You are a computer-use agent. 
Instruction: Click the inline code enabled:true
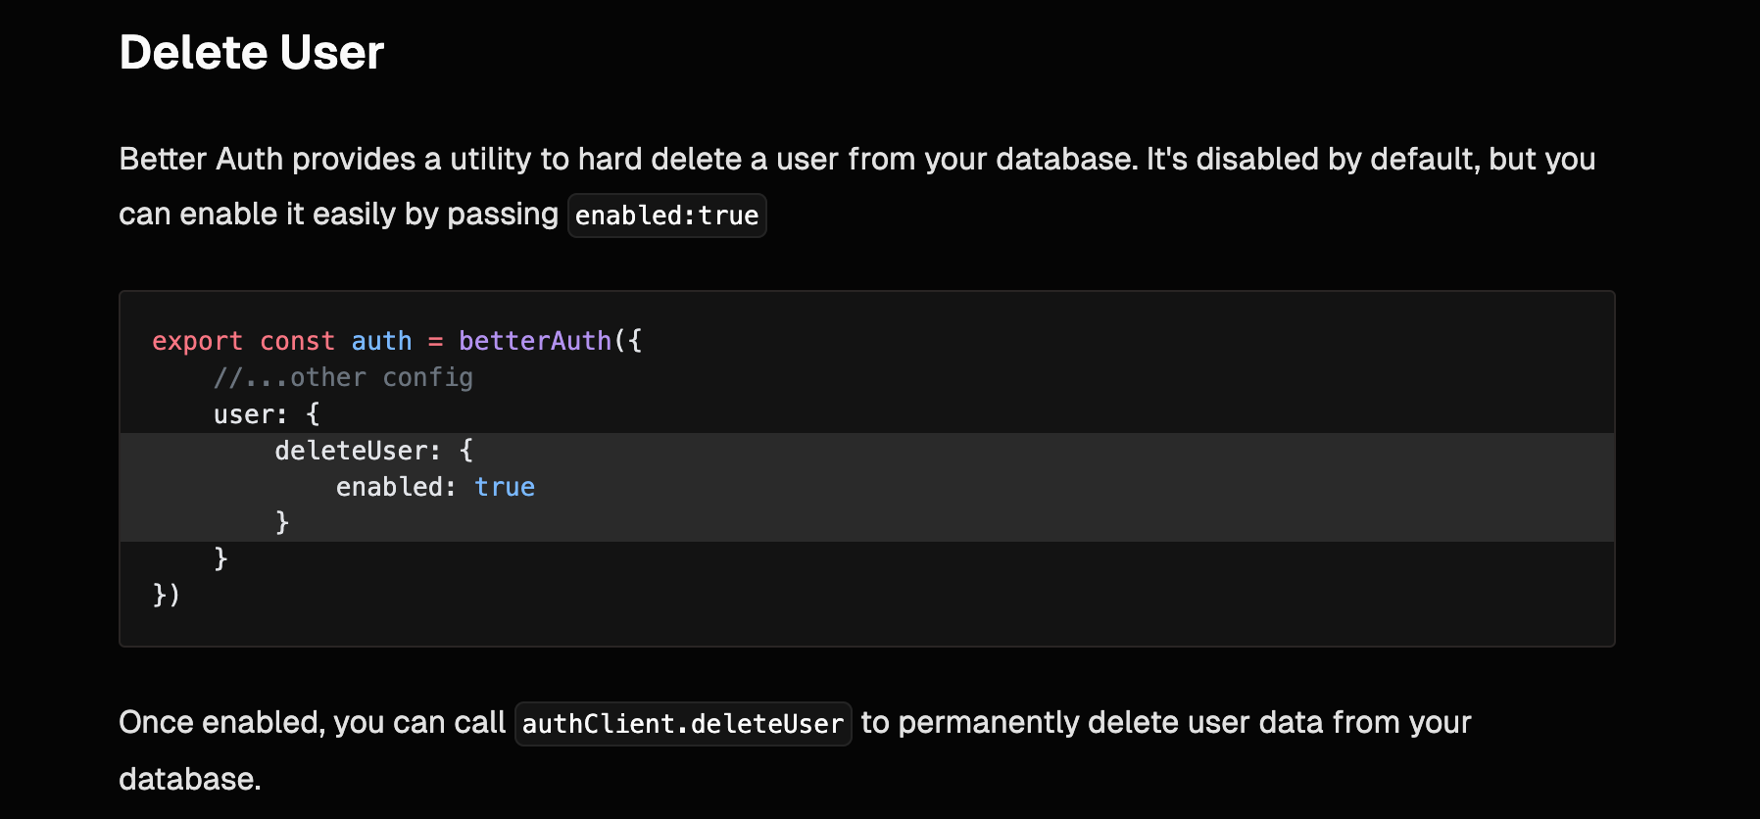667,216
